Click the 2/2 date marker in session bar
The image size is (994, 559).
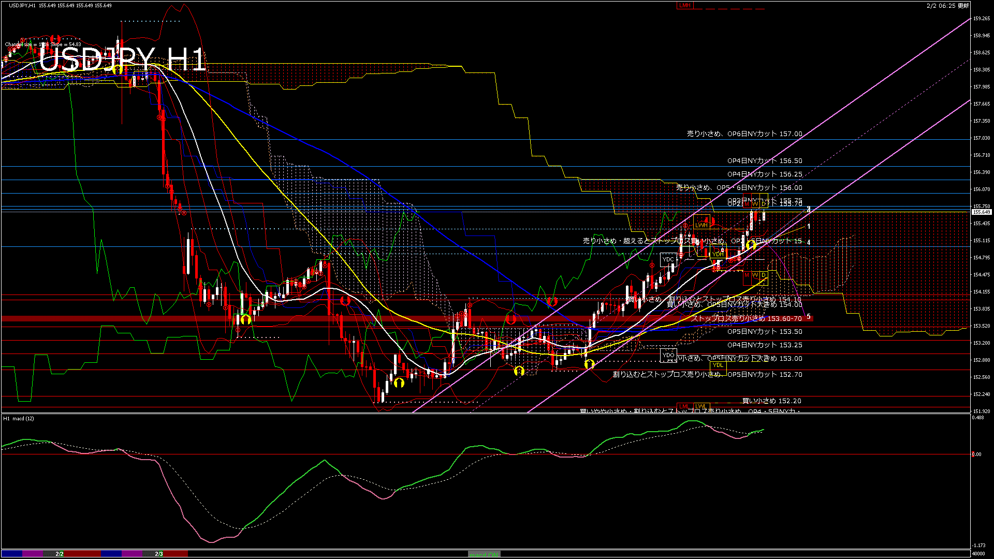pyautogui.click(x=60, y=554)
